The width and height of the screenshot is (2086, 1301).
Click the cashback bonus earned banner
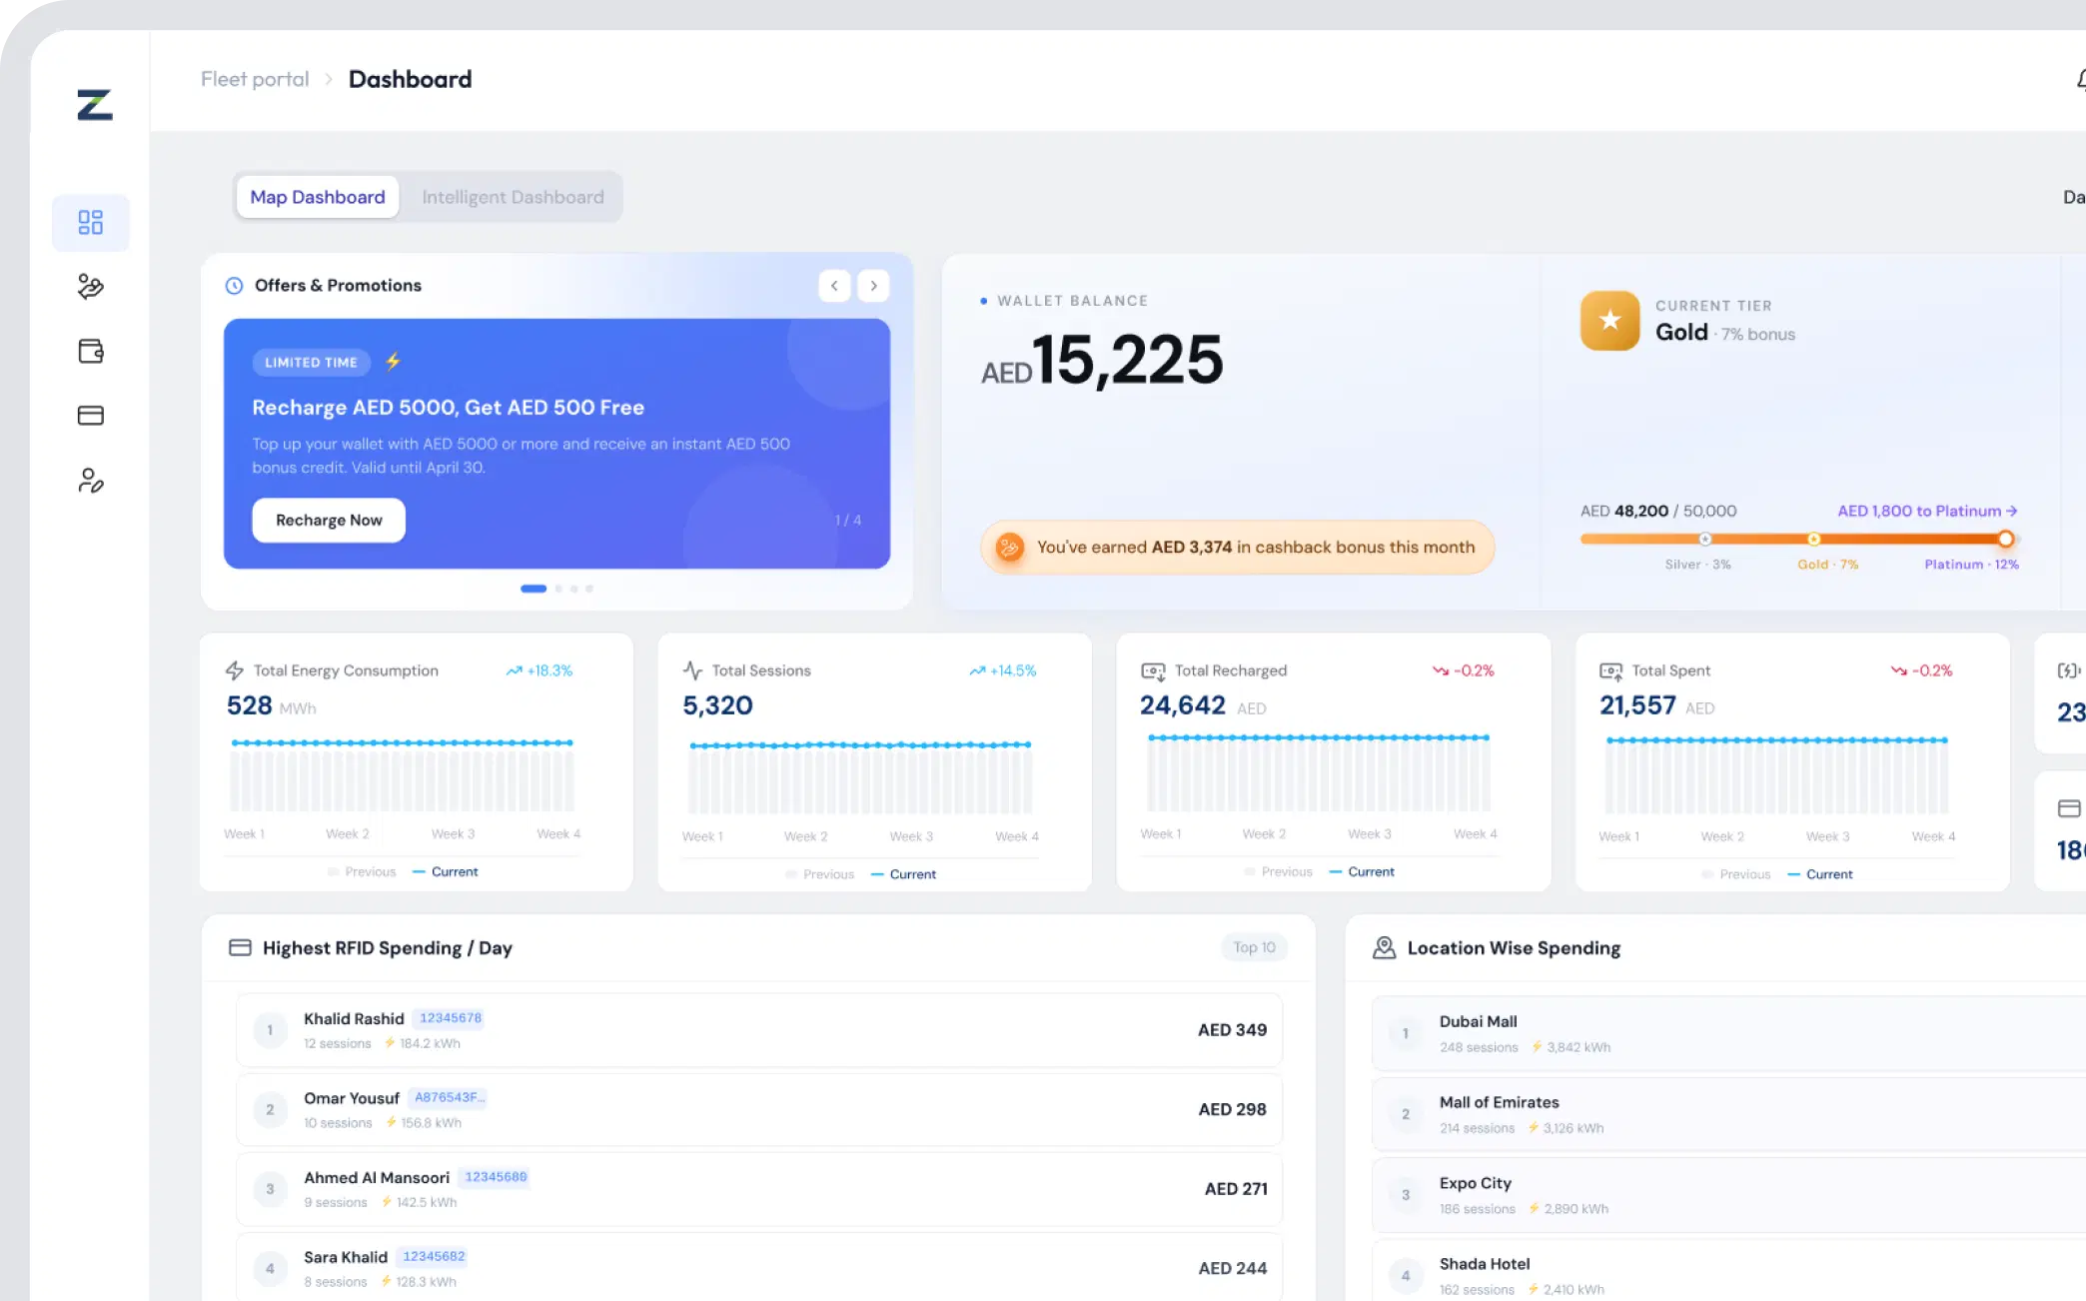tap(1238, 547)
